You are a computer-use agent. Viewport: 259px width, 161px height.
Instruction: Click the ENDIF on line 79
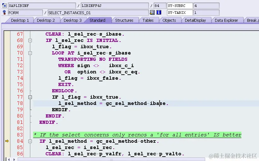(x=61, y=110)
